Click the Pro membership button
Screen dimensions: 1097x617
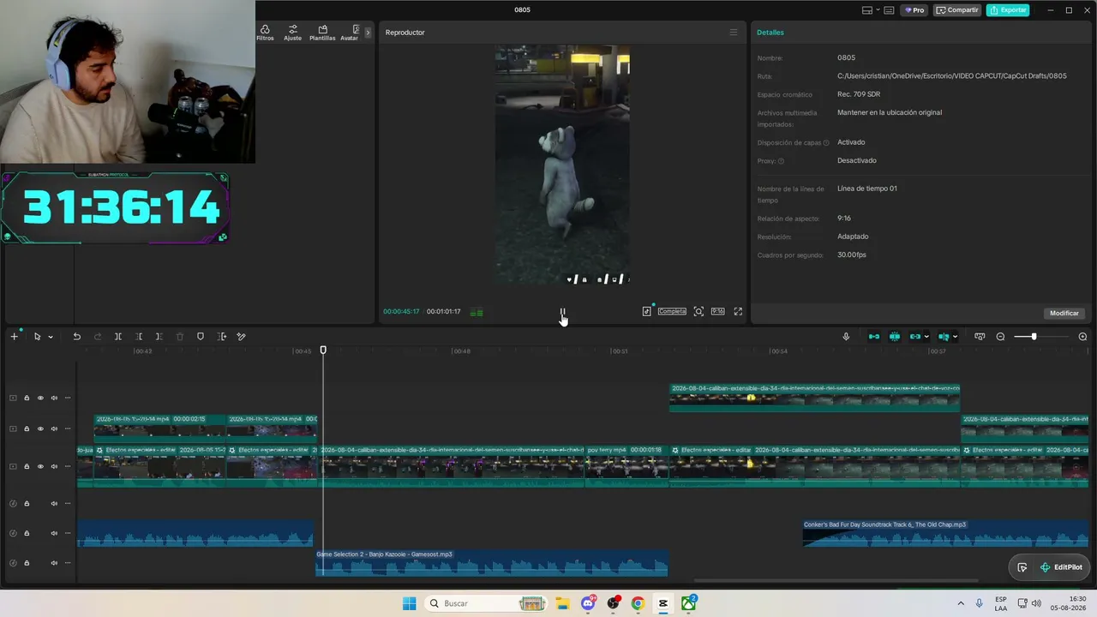(x=914, y=10)
